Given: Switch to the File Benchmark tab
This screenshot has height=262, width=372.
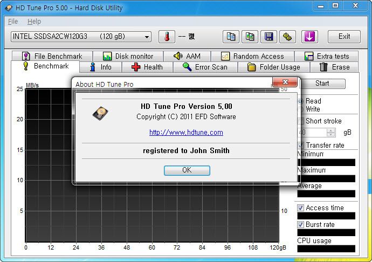Looking at the screenshot, I should coord(52,56).
